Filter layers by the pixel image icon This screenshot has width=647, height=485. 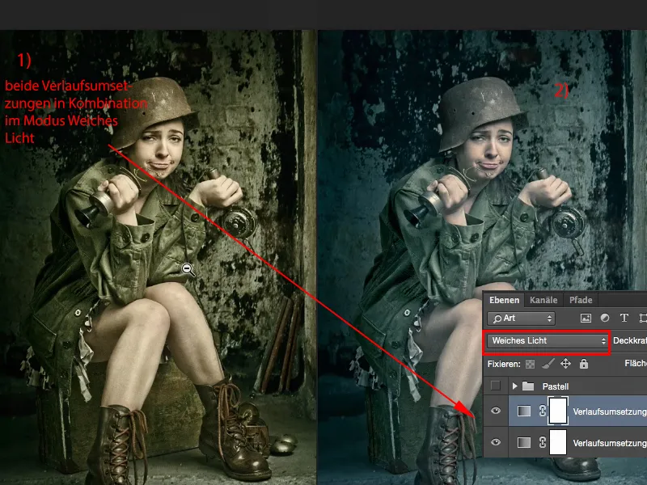586,318
